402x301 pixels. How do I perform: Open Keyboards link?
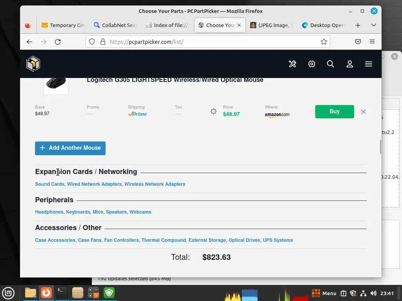point(78,212)
